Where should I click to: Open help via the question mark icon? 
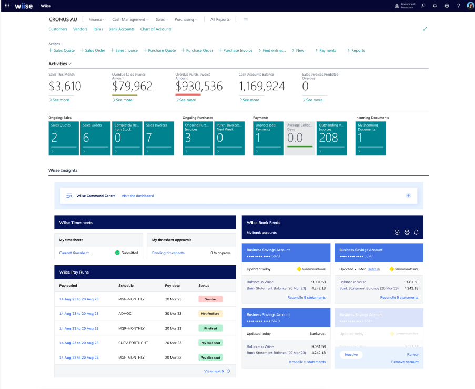coord(459,6)
